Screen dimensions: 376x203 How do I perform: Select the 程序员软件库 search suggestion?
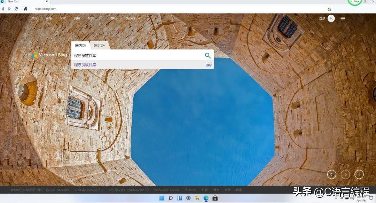tap(85, 65)
